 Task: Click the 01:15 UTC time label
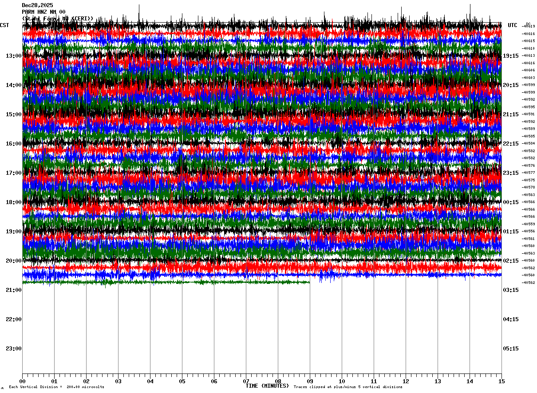coord(511,232)
